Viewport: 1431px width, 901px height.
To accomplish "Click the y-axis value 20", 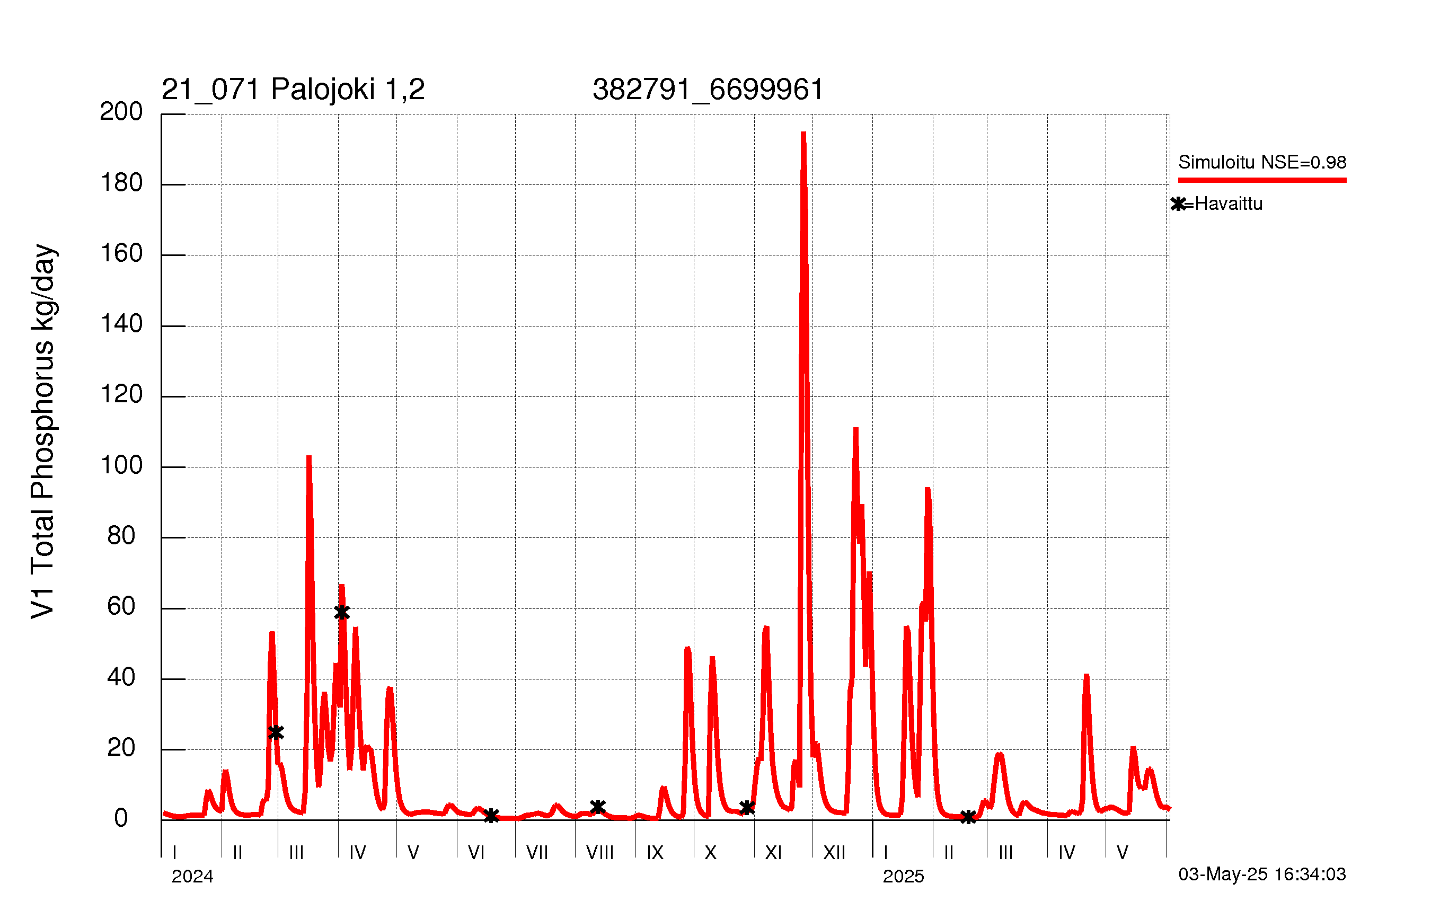I will (121, 748).
